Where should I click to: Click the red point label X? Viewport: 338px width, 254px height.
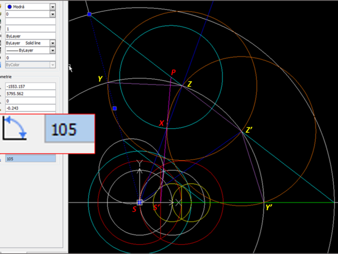click(x=161, y=123)
